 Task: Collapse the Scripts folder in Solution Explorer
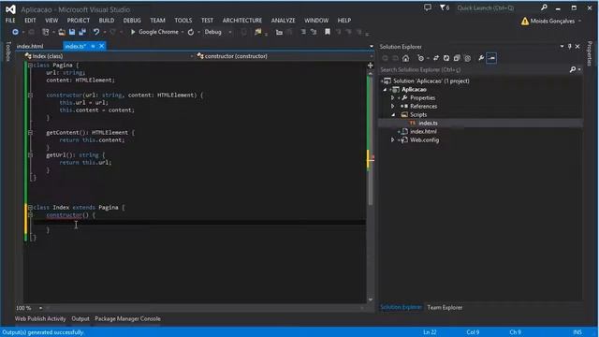tap(393, 114)
